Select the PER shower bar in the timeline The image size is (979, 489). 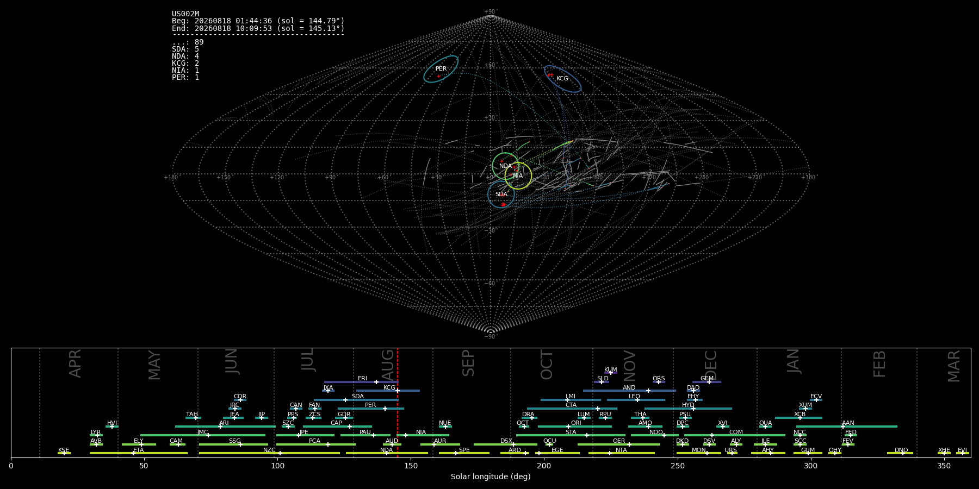coord(371,409)
